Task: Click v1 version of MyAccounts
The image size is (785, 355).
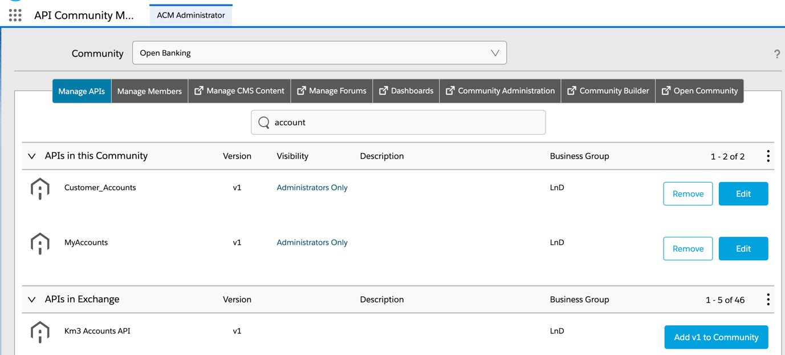Action: click(x=237, y=242)
